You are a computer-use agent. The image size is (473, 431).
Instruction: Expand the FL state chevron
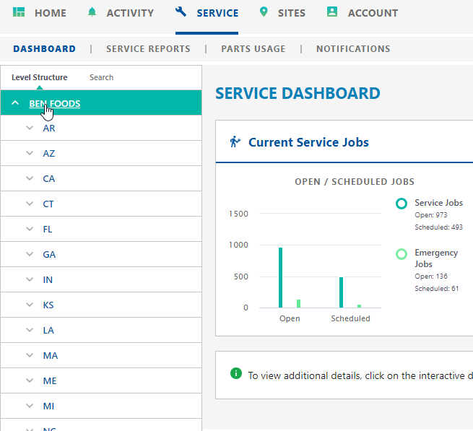(30, 229)
